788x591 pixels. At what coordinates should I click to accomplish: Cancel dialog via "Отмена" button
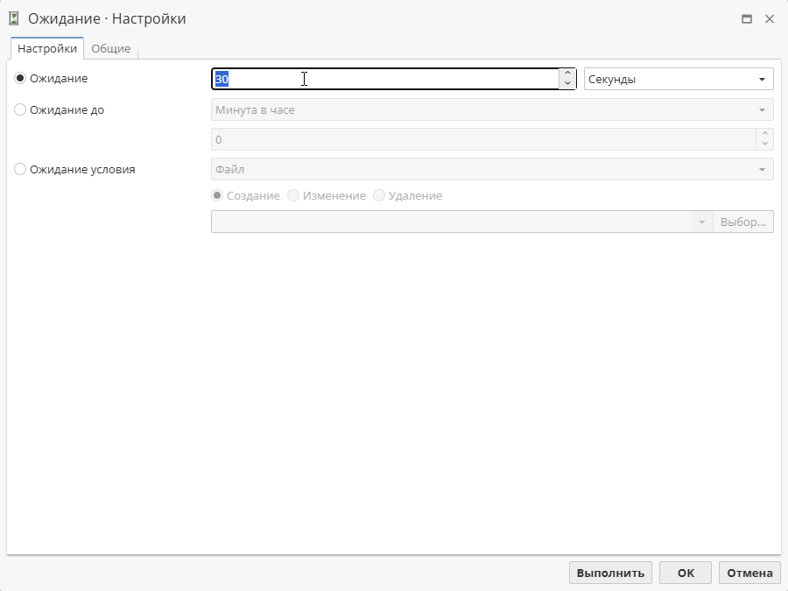(749, 572)
